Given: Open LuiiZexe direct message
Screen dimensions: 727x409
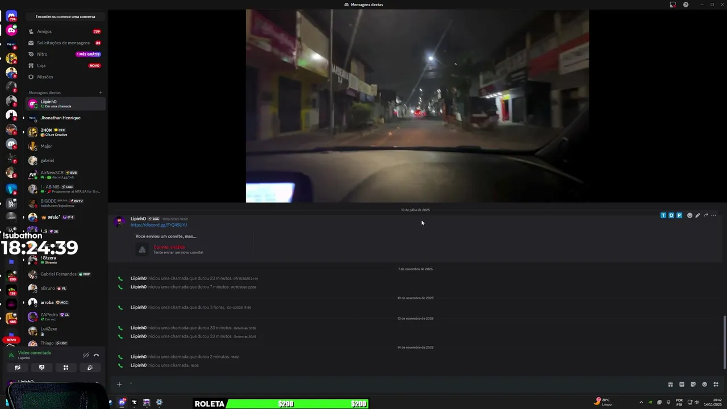Looking at the screenshot, I should coord(65,331).
